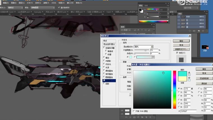Screen dimensions: 213x120
Task: Open the 混合模式 blend mode dropdown
Action: (144, 47)
